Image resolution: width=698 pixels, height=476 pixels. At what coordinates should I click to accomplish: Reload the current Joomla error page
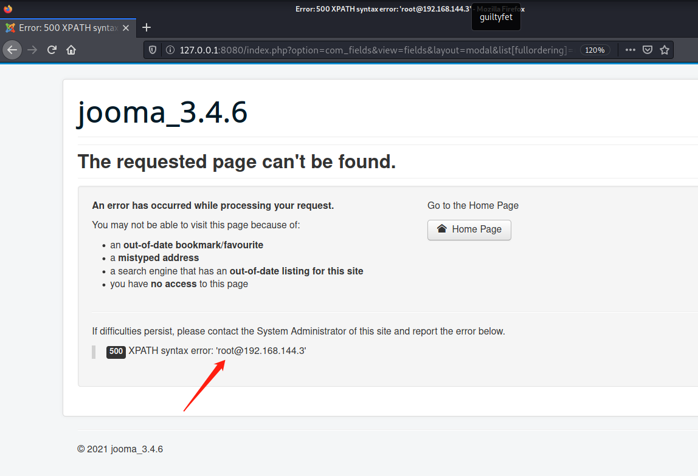pyautogui.click(x=51, y=50)
